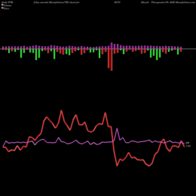Image resolution: width=196 pixels, height=196 pixels.
Task: Select the 'Volume' legend label
Action: point(7,5)
